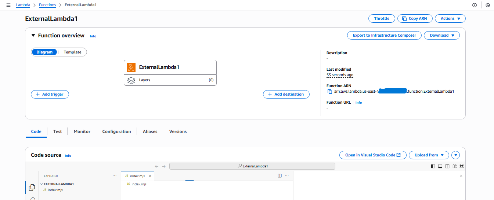The width and height of the screenshot is (494, 200).
Task: Collapse the Function overview section
Action: 33,36
